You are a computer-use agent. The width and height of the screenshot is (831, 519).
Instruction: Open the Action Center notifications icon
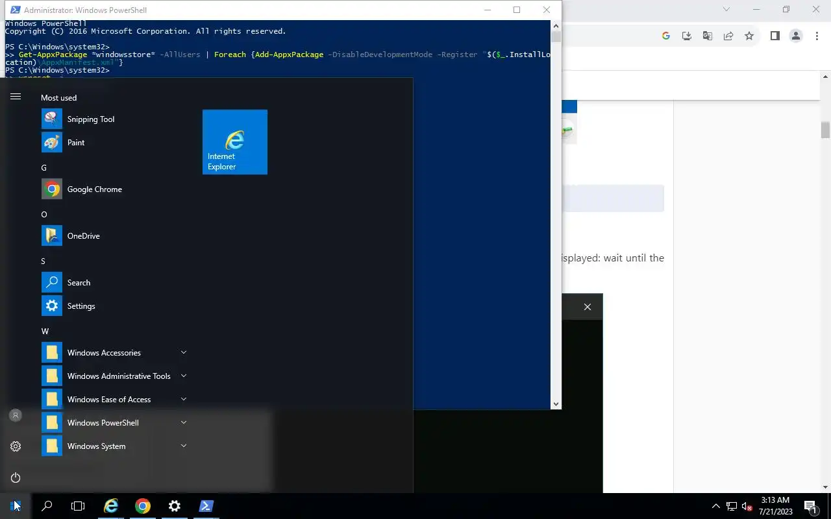(x=810, y=506)
